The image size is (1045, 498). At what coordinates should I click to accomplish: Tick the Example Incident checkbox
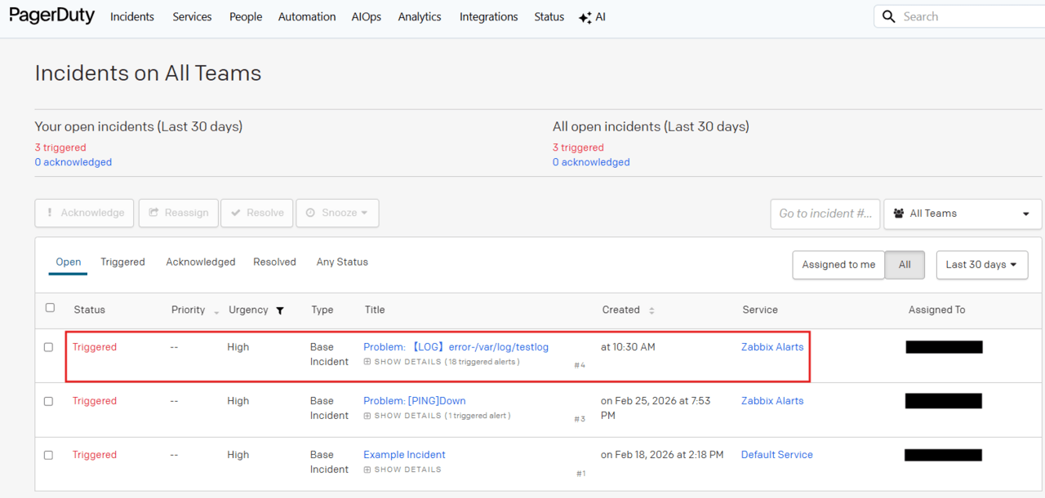tap(48, 455)
